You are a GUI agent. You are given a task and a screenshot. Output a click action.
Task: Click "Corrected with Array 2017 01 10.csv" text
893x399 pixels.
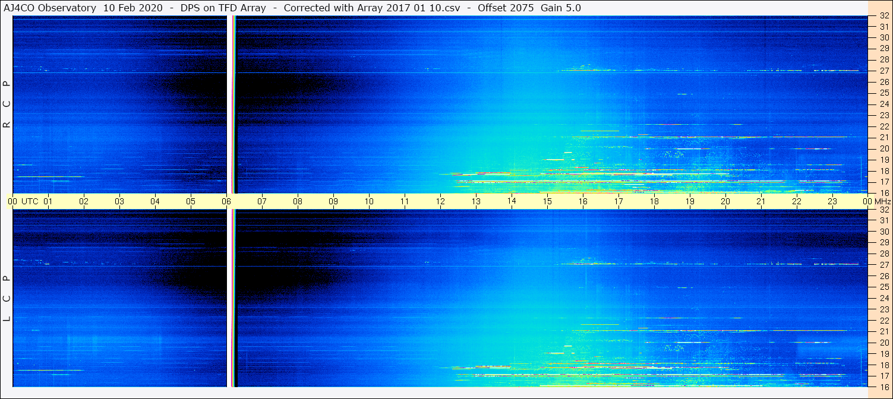point(372,8)
